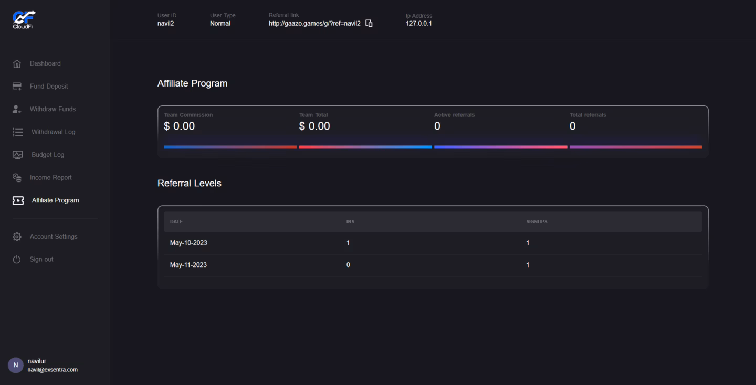Click the Withdraw Funds person icon

(17, 109)
